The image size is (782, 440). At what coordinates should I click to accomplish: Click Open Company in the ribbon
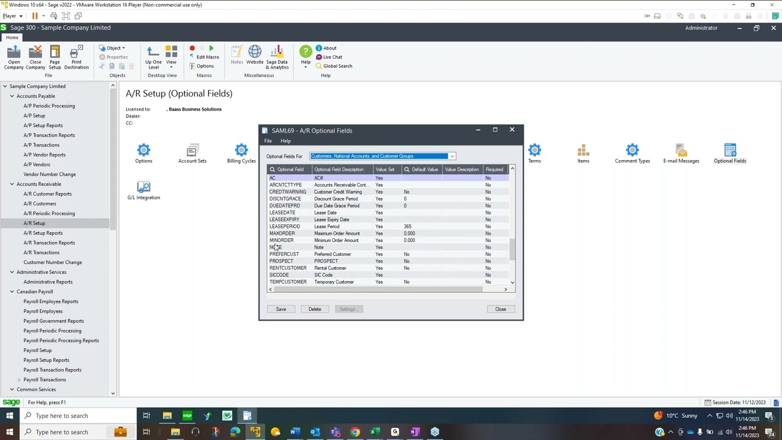point(13,57)
